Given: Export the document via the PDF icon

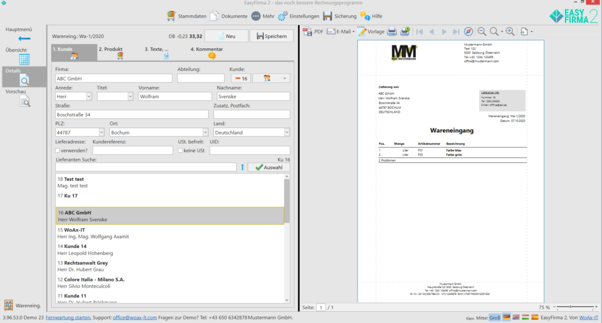Looking at the screenshot, I should pos(313,32).
